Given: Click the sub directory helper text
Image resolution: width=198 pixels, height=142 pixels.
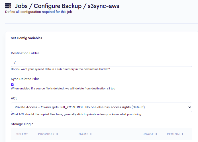Looking at the screenshot, I should (60, 69).
